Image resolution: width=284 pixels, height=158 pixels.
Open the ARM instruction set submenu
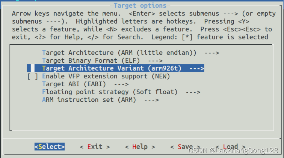pos(100,100)
